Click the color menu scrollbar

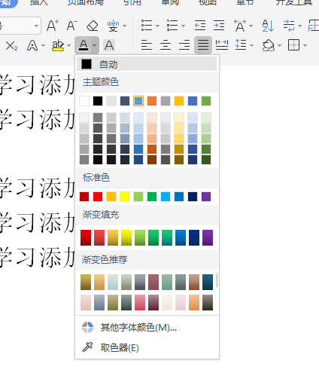point(217,280)
